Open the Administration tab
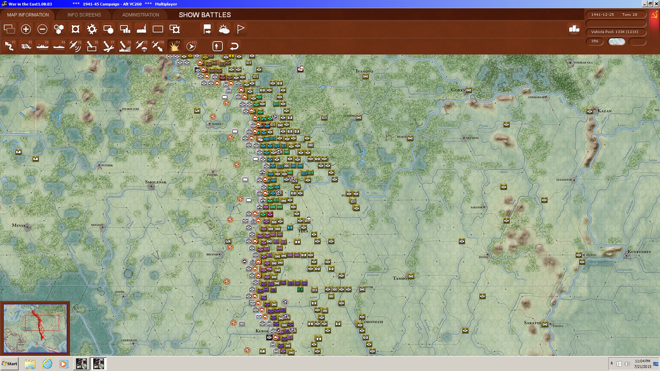 coord(141,15)
